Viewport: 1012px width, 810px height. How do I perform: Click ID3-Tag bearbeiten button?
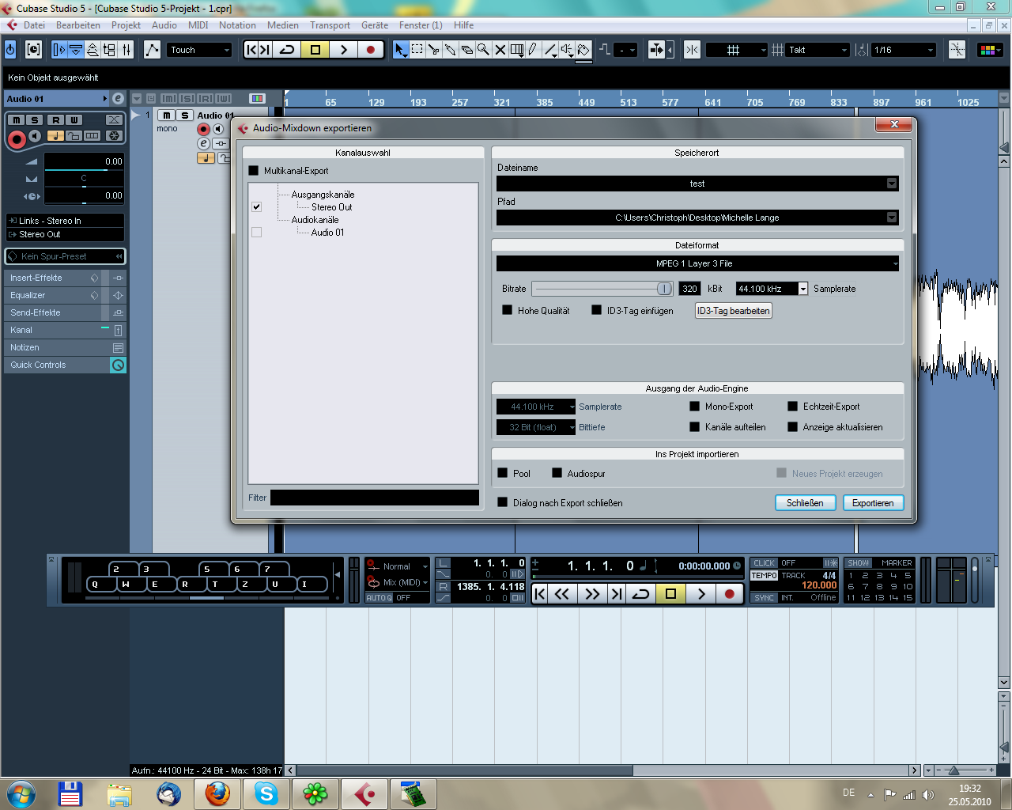click(x=733, y=311)
